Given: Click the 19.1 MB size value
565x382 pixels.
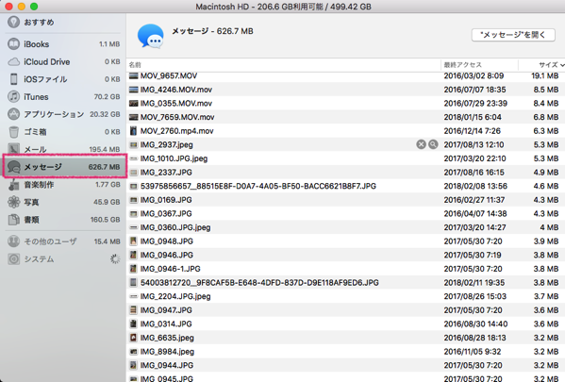Looking at the screenshot, I should click(x=545, y=75).
